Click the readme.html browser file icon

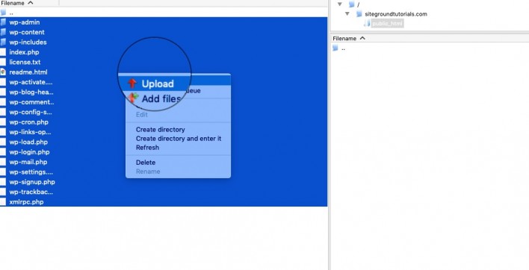point(3,72)
